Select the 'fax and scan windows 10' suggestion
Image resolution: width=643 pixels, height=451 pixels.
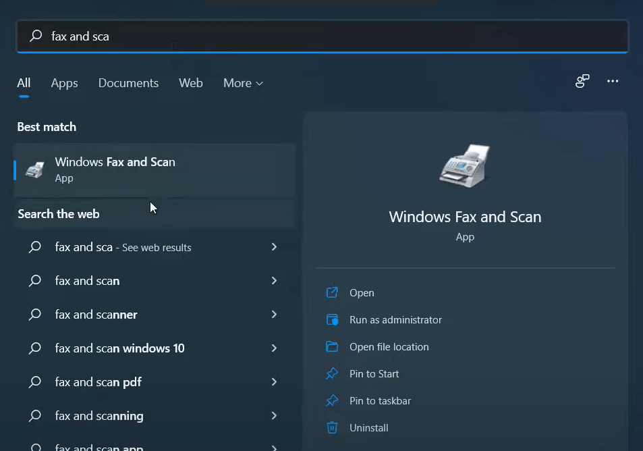pos(119,348)
